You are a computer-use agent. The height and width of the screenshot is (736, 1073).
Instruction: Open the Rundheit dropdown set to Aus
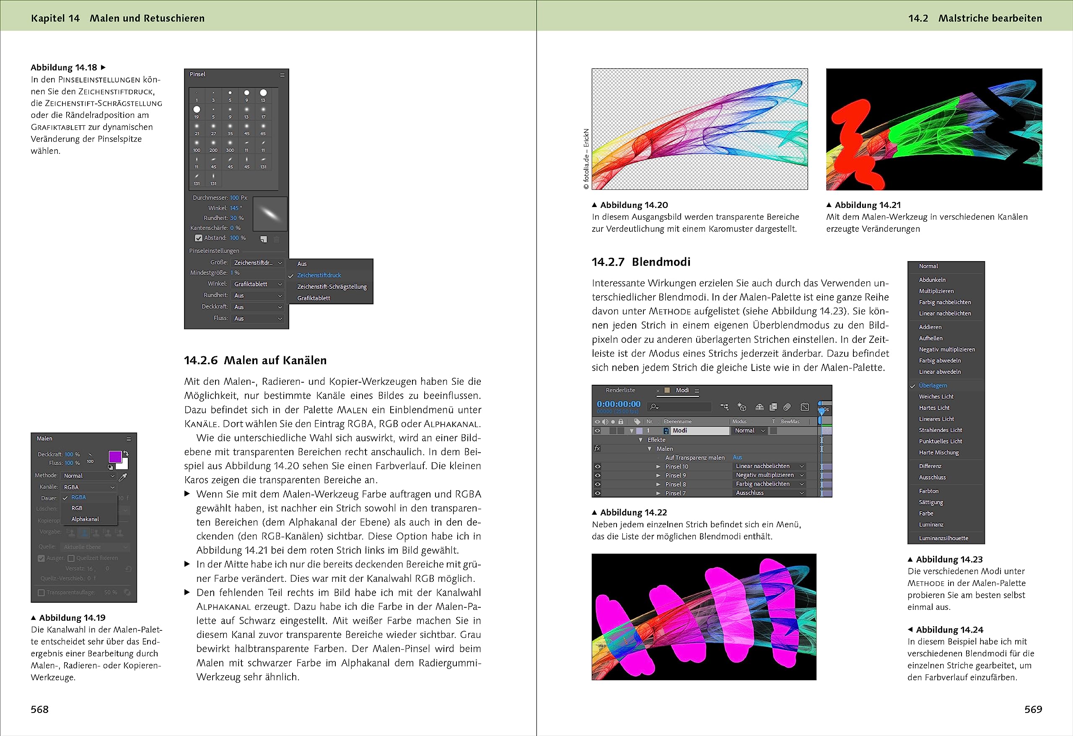tap(258, 295)
